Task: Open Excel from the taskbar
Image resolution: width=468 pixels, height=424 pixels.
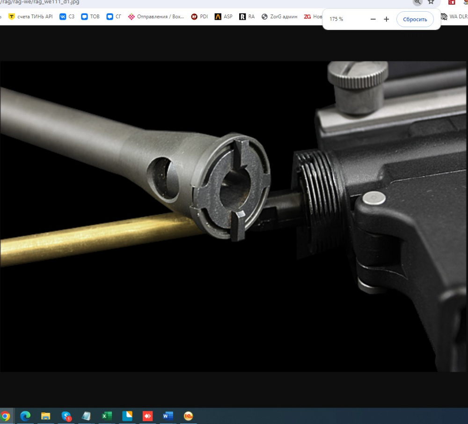Action: [x=107, y=416]
